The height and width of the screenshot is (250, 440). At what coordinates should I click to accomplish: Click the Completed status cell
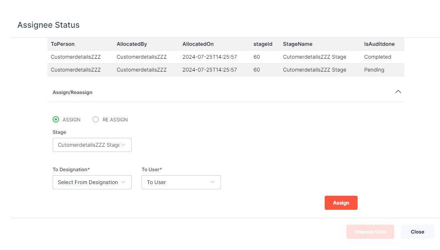pyautogui.click(x=377, y=57)
